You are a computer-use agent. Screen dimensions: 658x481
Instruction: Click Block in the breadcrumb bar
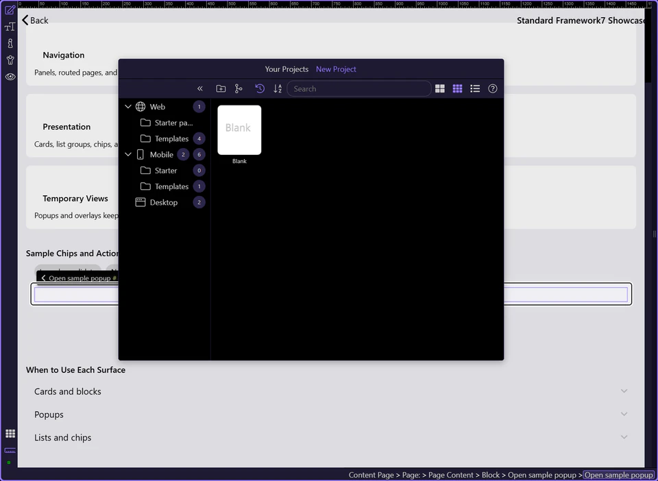491,475
